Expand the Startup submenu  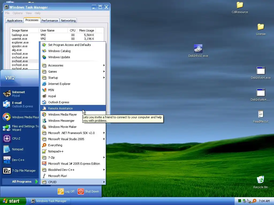(73, 78)
